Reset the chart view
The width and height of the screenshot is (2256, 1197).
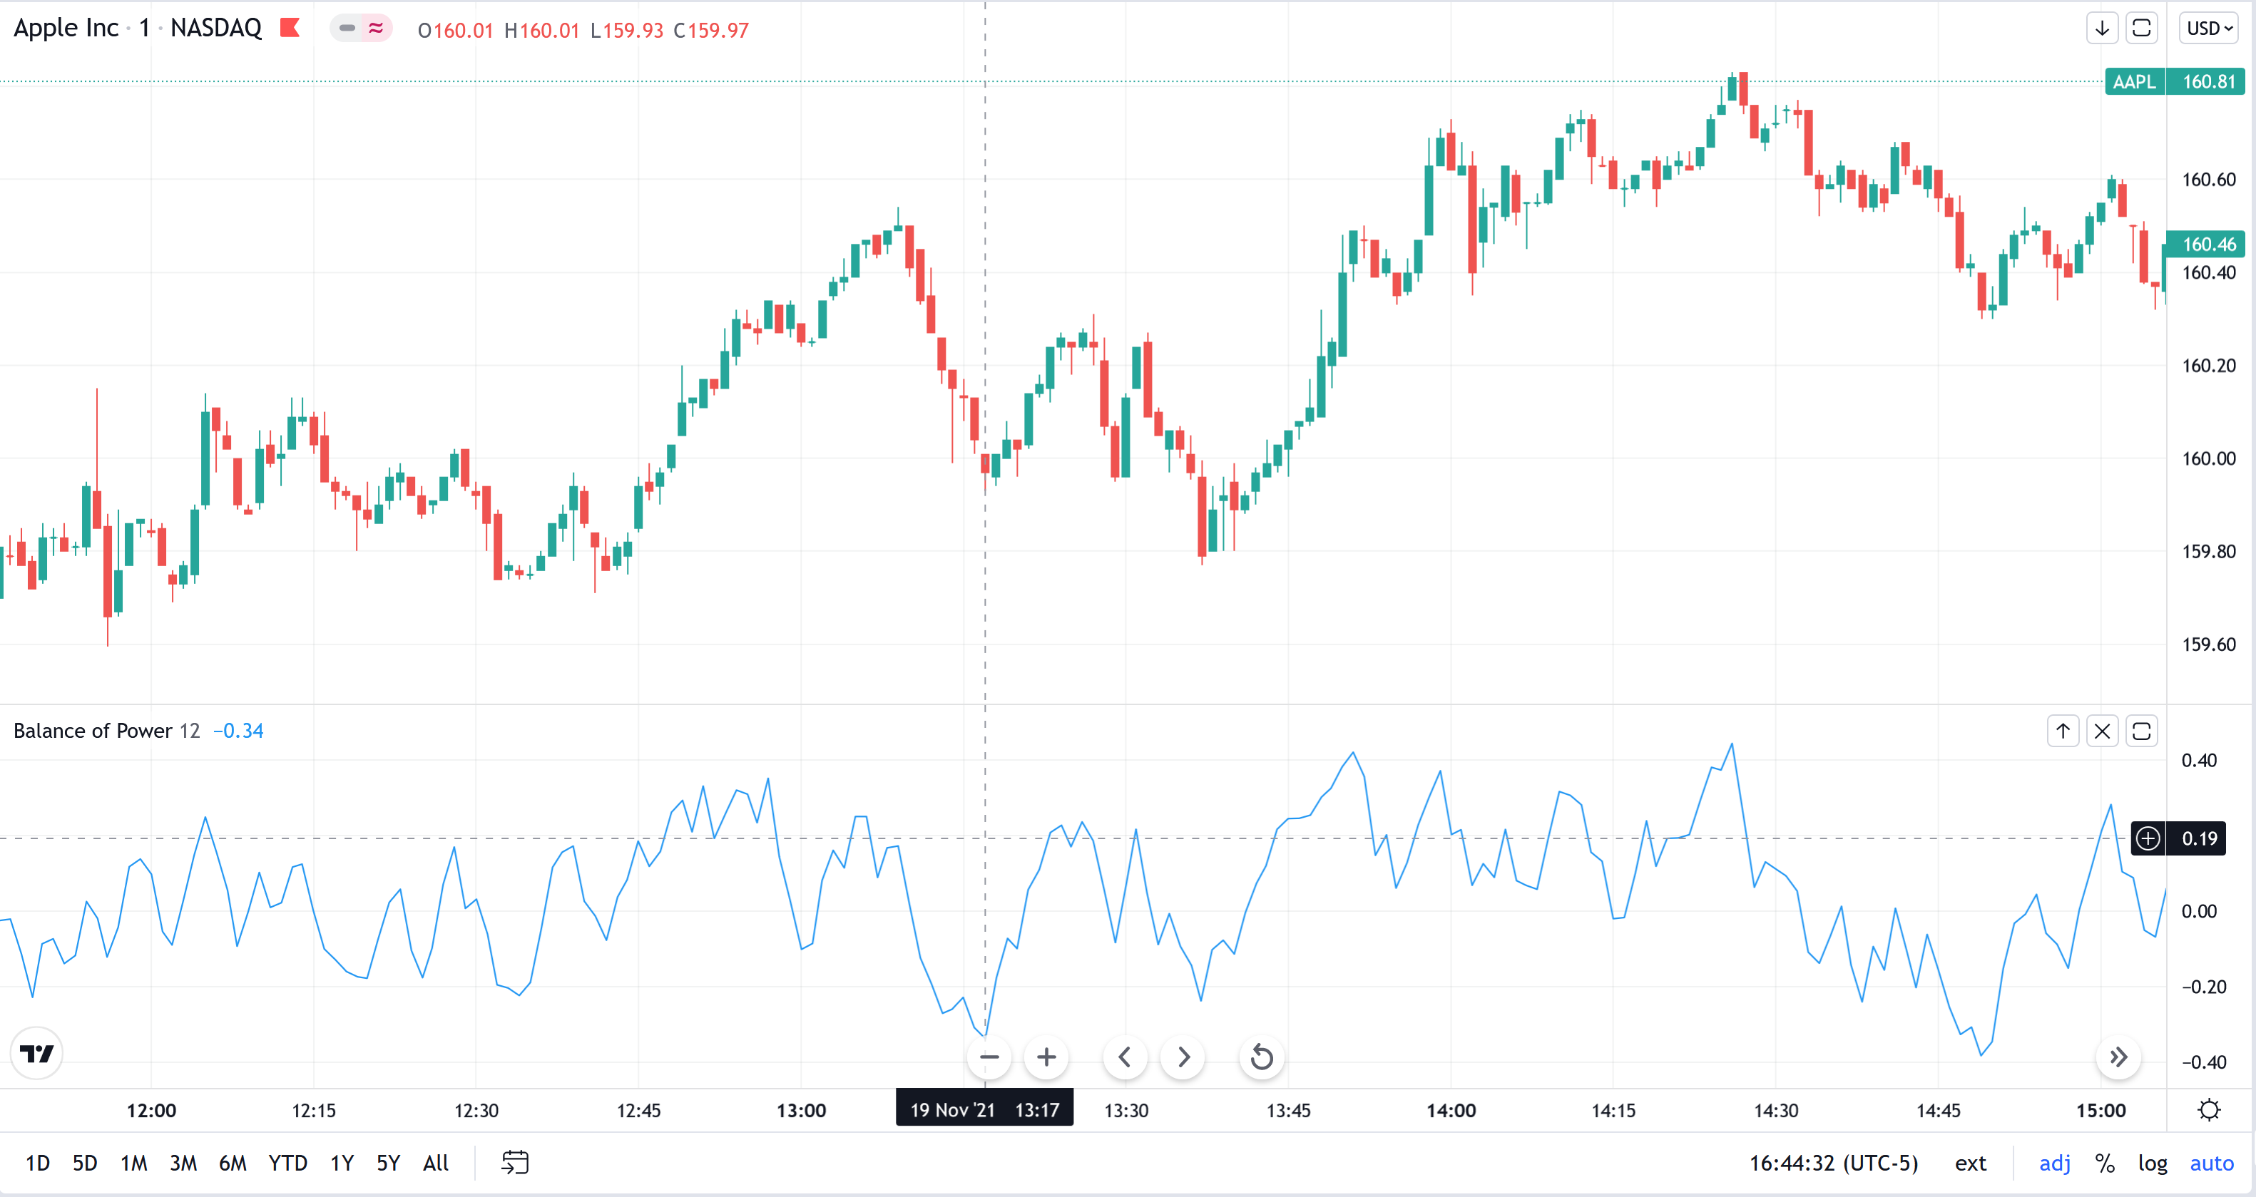pyautogui.click(x=1262, y=1057)
